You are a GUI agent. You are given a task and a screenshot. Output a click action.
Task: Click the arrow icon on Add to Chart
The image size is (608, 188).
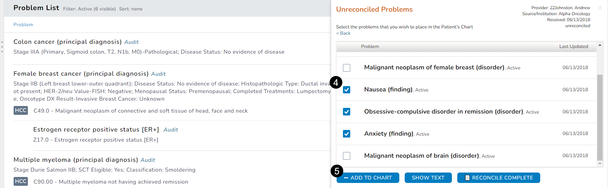(x=346, y=178)
